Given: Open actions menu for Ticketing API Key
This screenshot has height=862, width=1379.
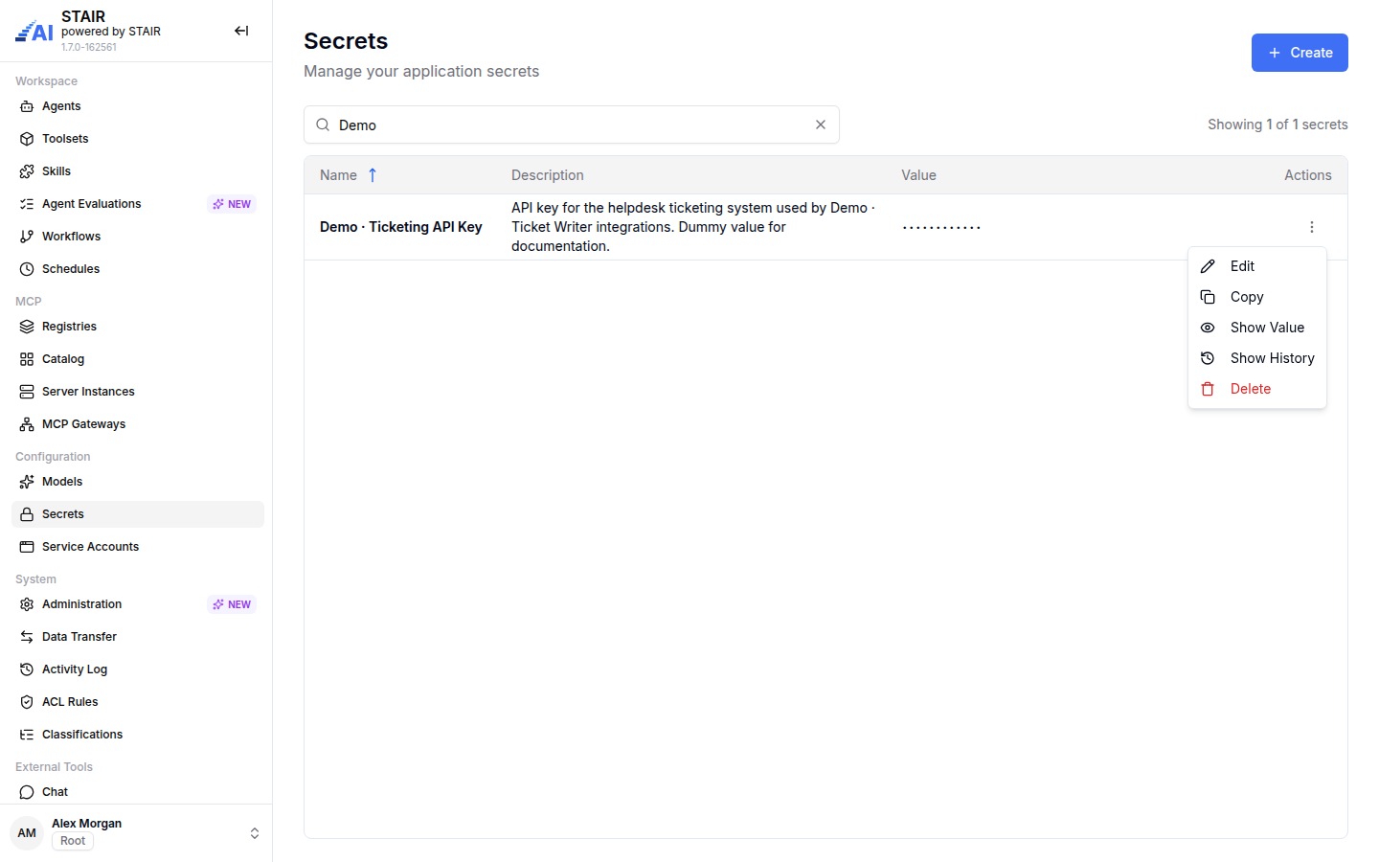Looking at the screenshot, I should click(1312, 227).
